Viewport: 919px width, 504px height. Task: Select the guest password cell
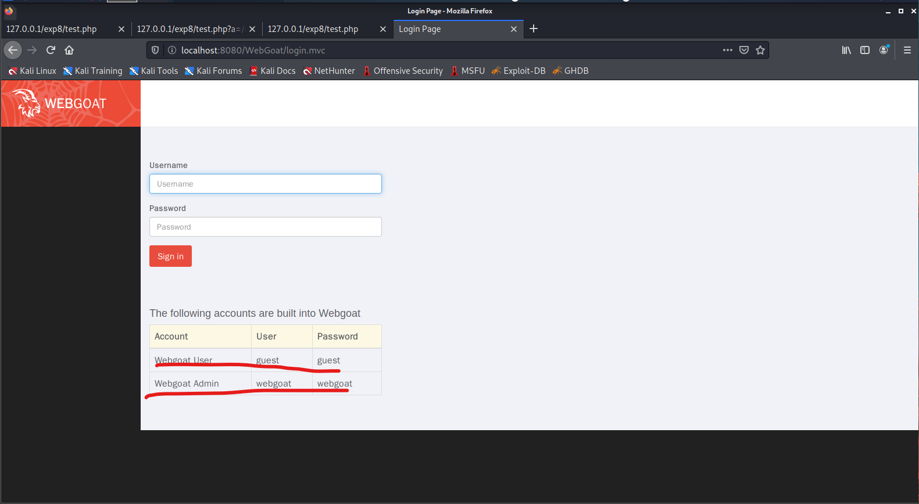click(347, 360)
